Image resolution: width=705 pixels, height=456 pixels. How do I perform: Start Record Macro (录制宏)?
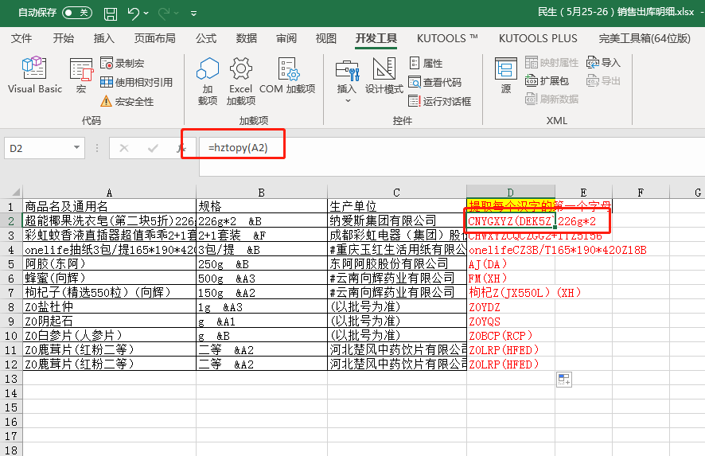[123, 64]
